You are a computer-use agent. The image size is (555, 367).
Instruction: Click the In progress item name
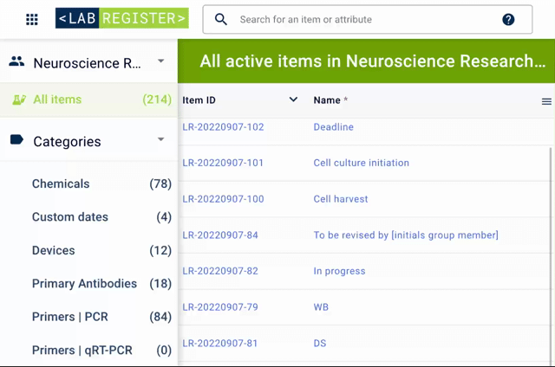tap(339, 271)
